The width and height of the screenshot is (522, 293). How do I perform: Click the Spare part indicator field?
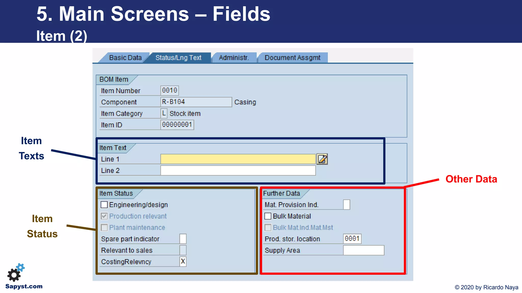pyautogui.click(x=183, y=239)
